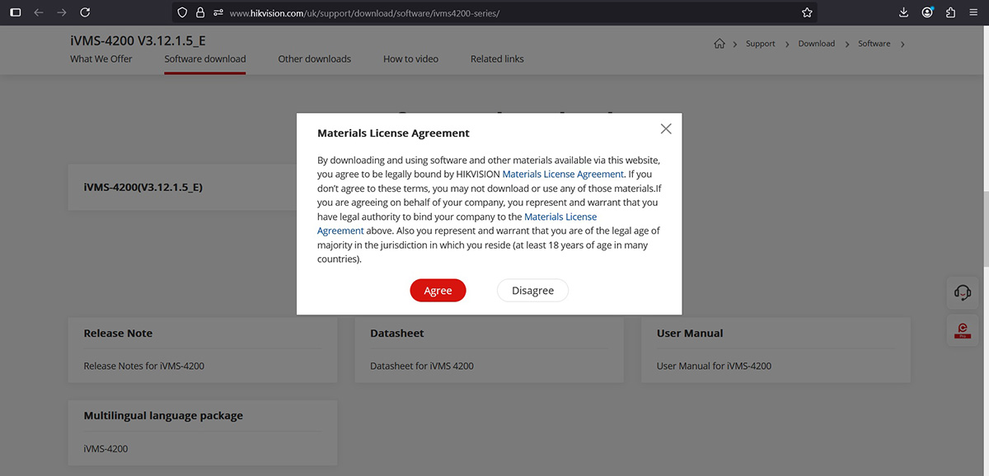Select the Software download tab

205,59
